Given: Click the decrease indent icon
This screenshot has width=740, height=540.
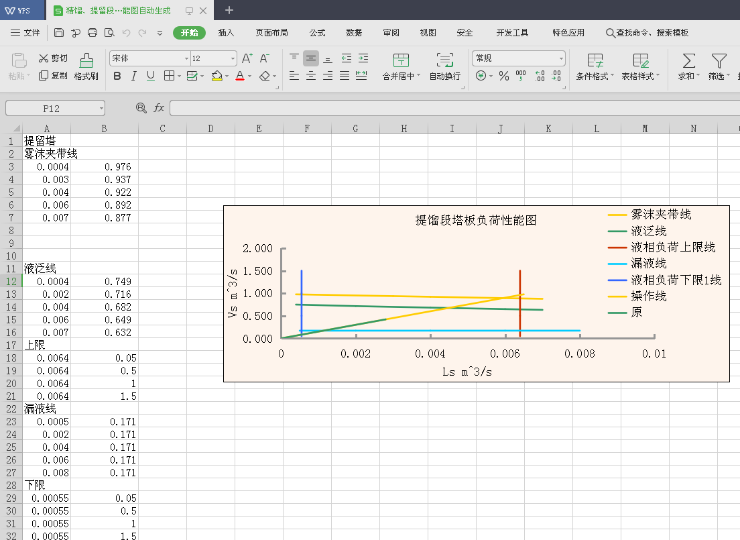Looking at the screenshot, I should 347,58.
